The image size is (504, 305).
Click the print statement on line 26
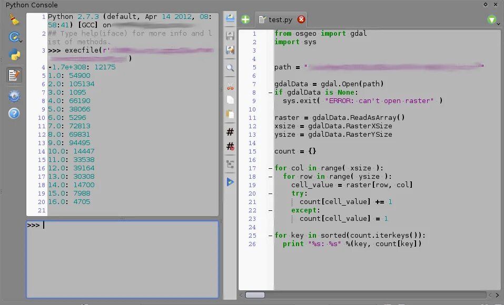pyautogui.click(x=352, y=243)
